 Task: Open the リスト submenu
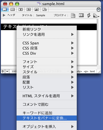coord(47,87)
